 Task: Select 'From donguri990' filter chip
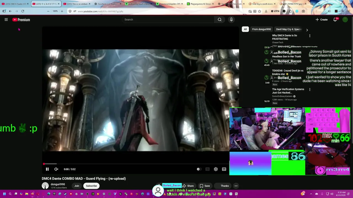(261, 29)
